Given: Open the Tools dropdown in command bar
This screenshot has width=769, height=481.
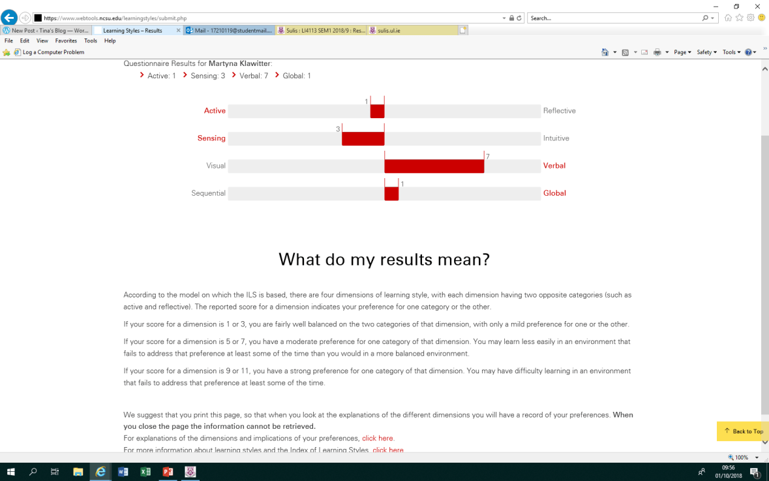Looking at the screenshot, I should point(731,52).
